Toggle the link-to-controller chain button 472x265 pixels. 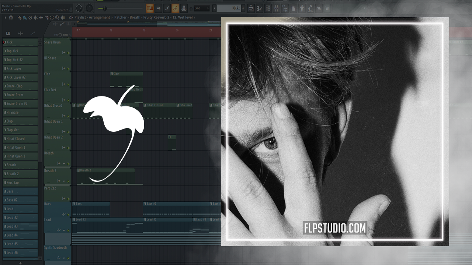click(x=175, y=8)
